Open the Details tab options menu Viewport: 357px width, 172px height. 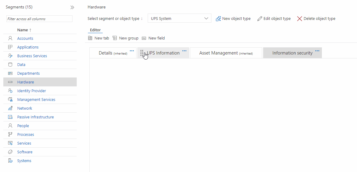pyautogui.click(x=132, y=51)
